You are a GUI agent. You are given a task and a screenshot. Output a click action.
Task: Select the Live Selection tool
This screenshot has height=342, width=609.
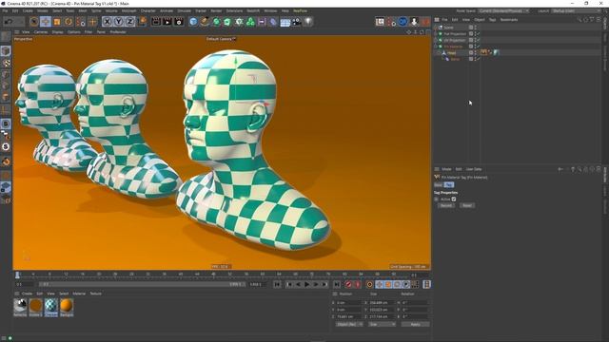(x=34, y=22)
